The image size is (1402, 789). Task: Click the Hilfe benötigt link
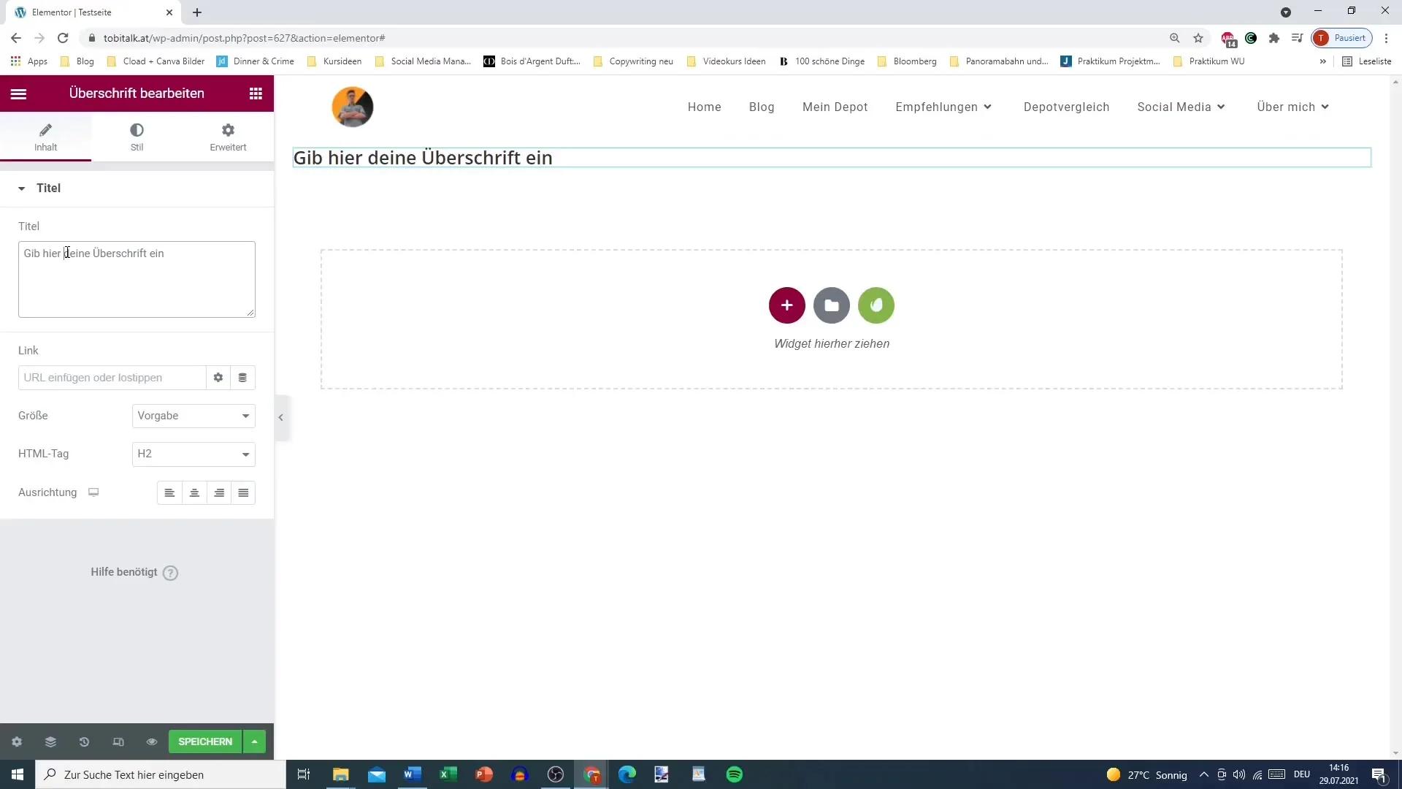tap(134, 572)
